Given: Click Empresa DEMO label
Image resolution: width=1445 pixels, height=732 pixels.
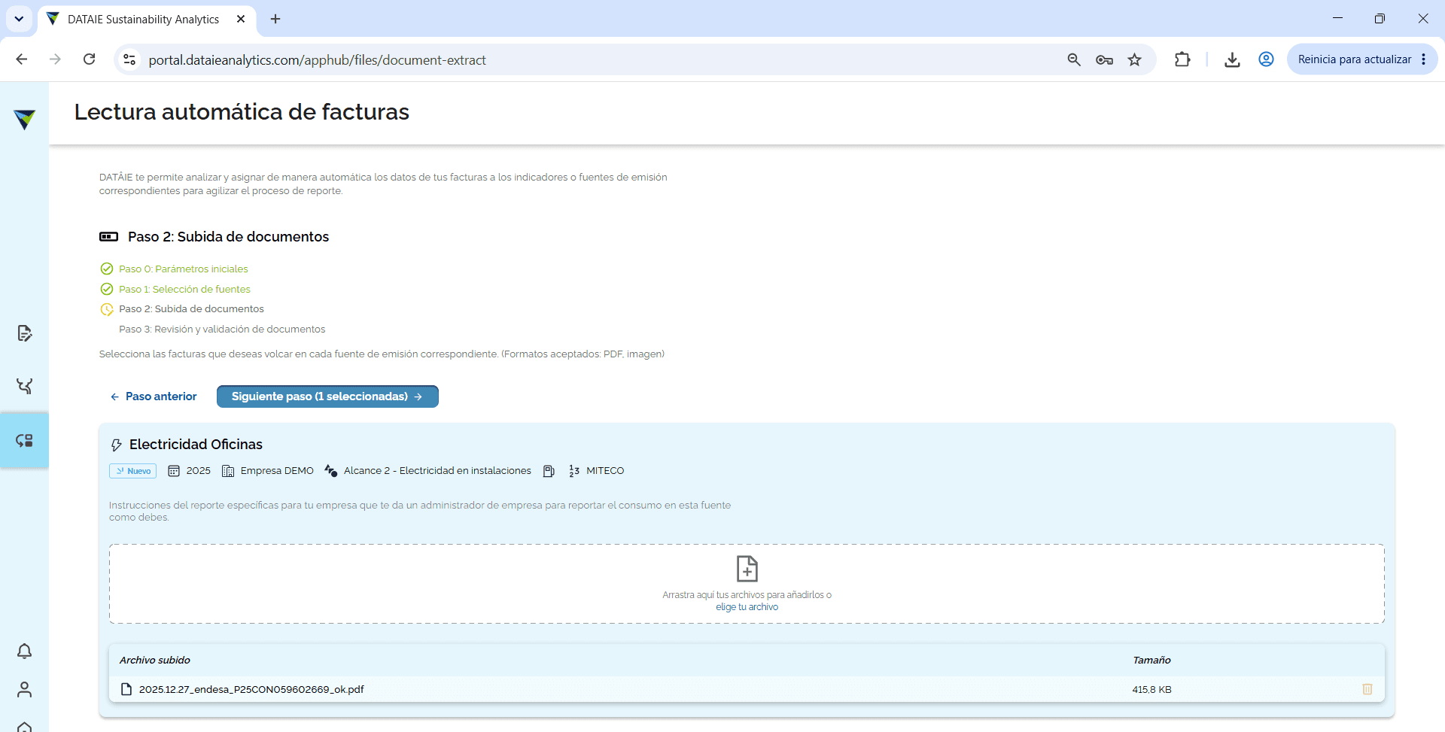Looking at the screenshot, I should (277, 471).
